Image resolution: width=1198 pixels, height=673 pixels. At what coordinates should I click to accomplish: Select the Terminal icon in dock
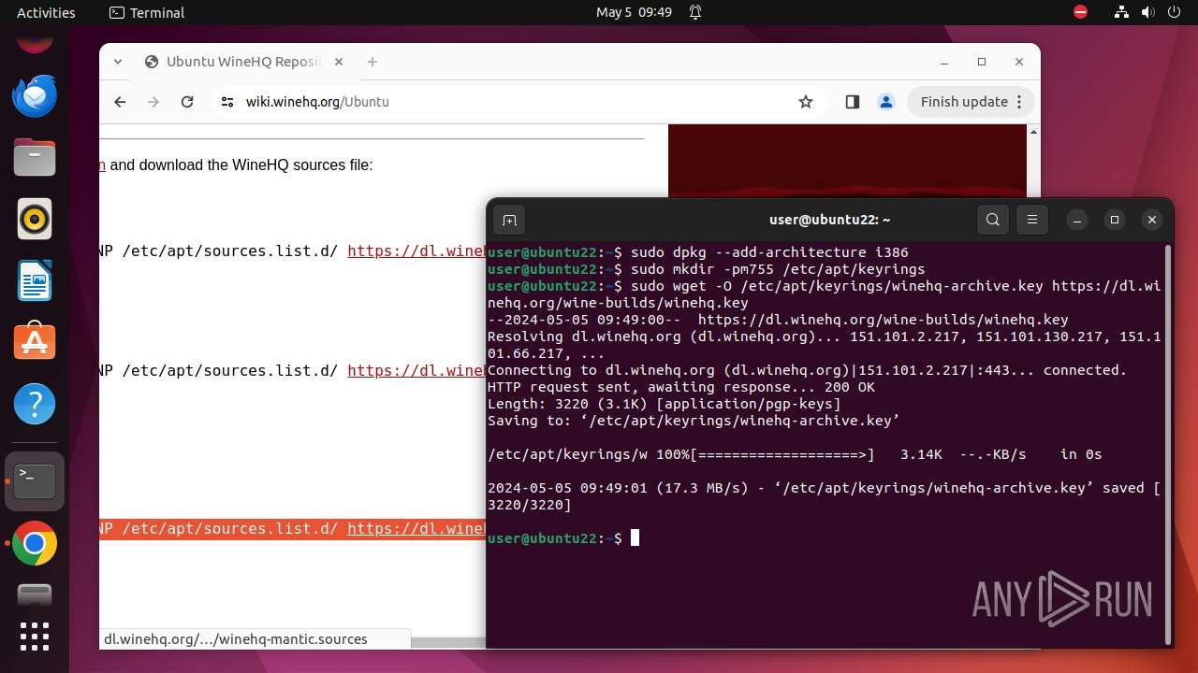(35, 481)
